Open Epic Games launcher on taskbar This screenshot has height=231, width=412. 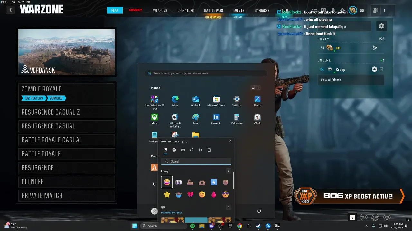coord(230,226)
